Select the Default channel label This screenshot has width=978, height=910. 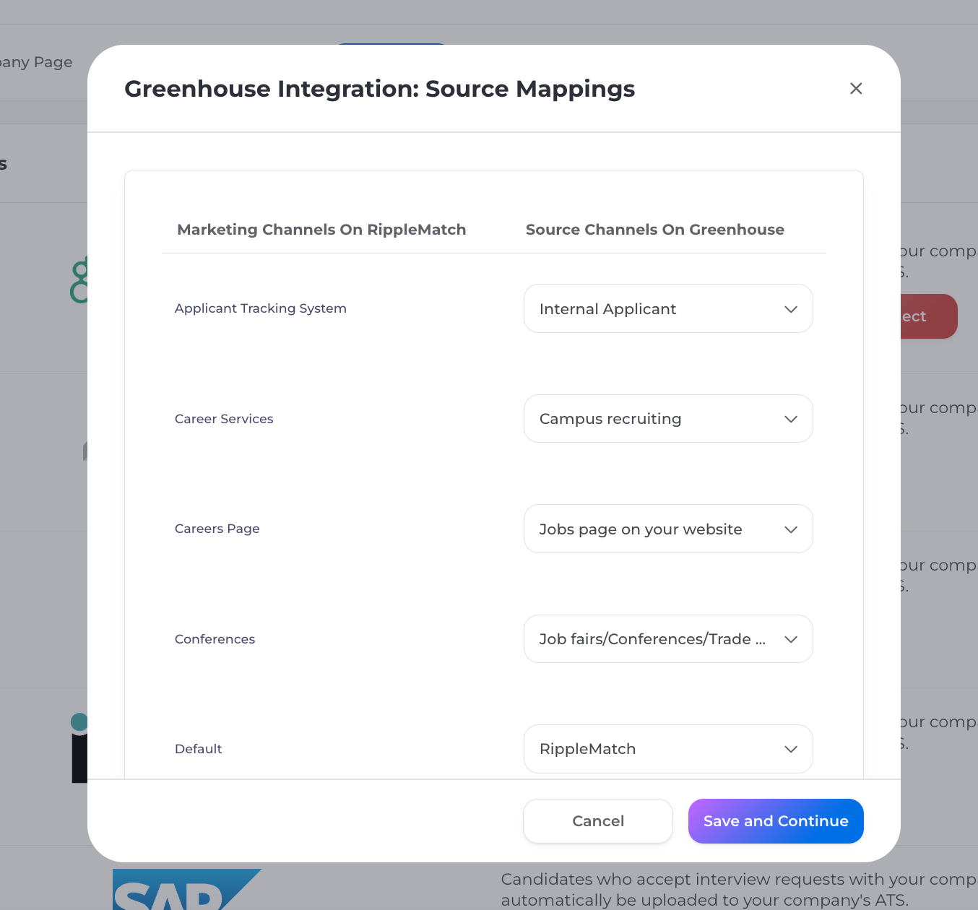pos(199,749)
